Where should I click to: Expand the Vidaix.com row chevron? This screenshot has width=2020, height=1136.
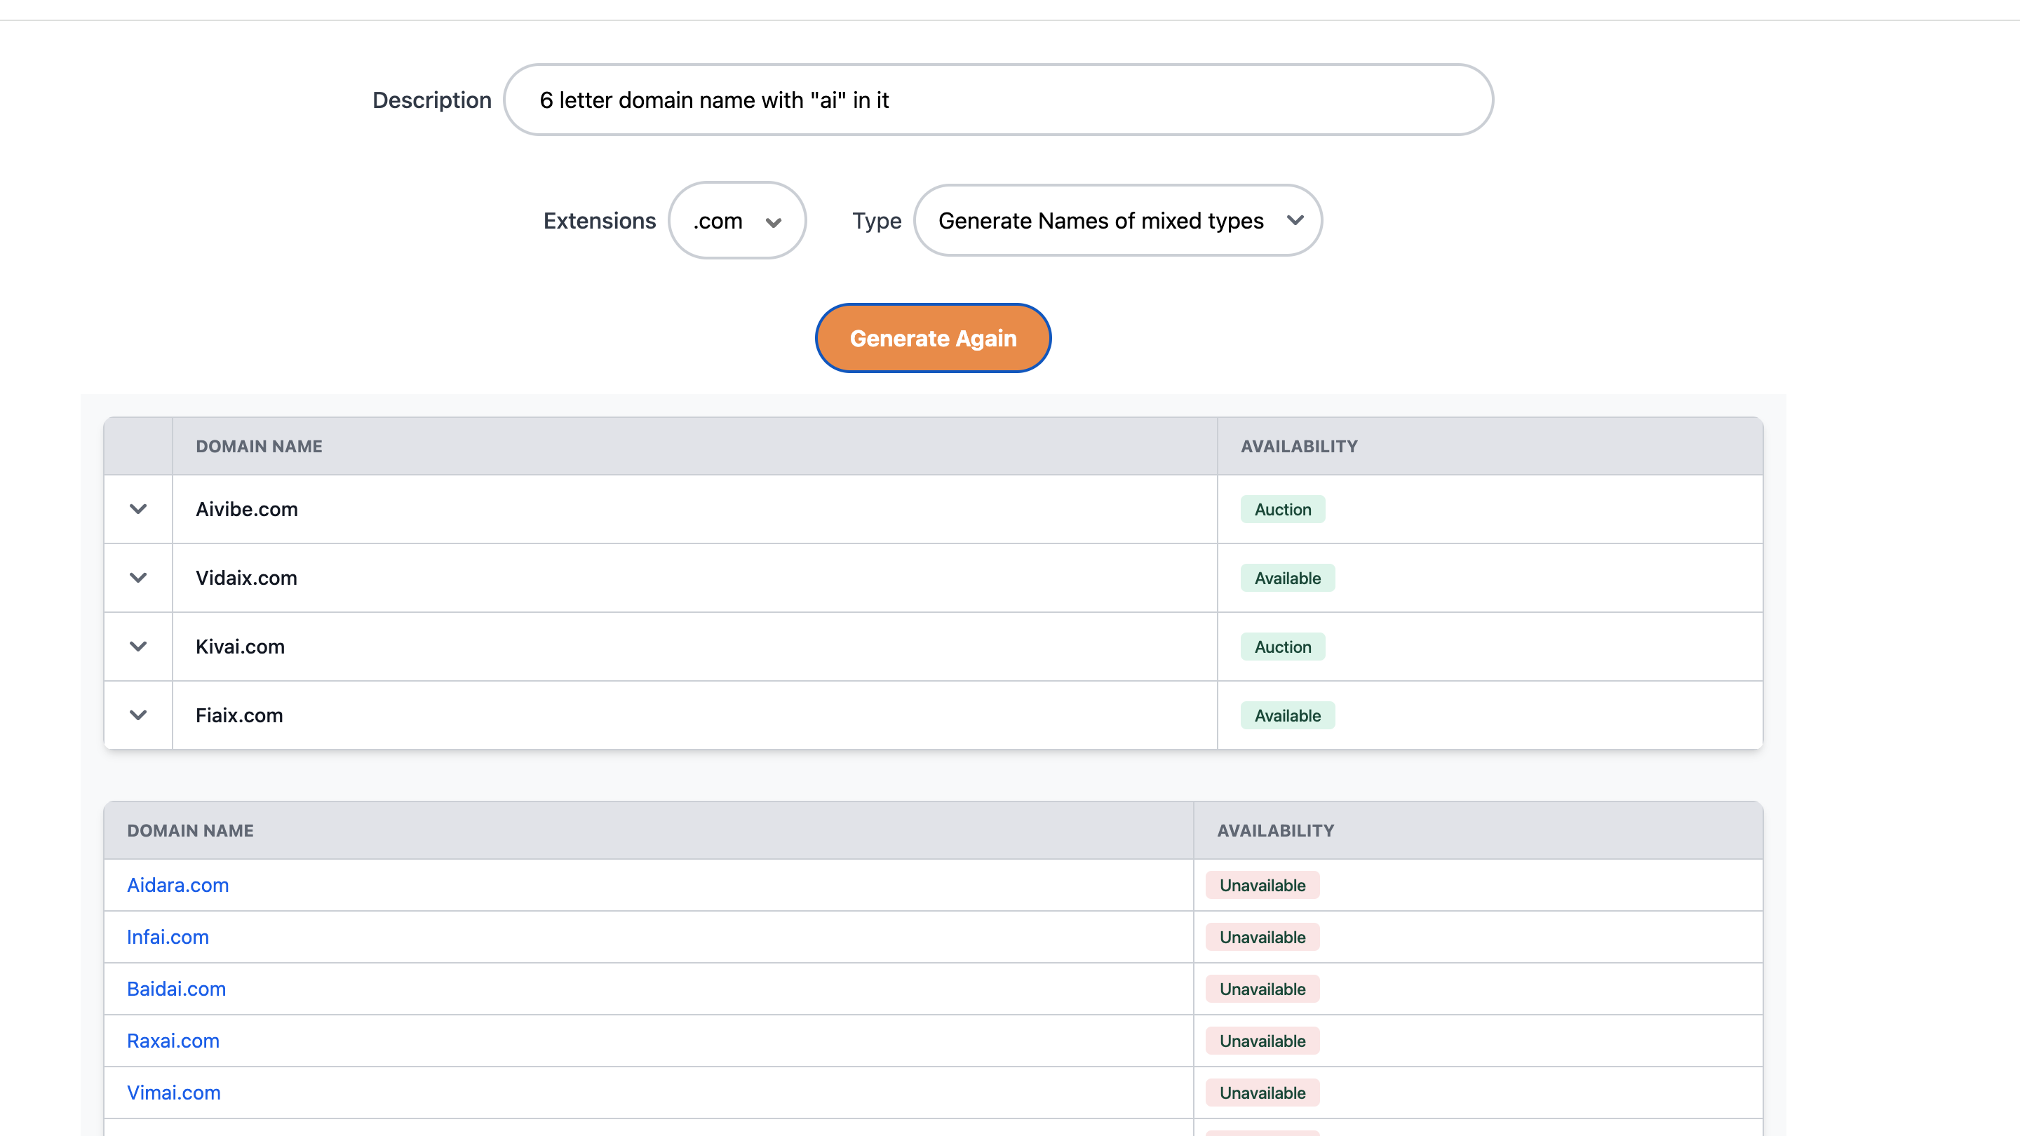pyautogui.click(x=138, y=578)
